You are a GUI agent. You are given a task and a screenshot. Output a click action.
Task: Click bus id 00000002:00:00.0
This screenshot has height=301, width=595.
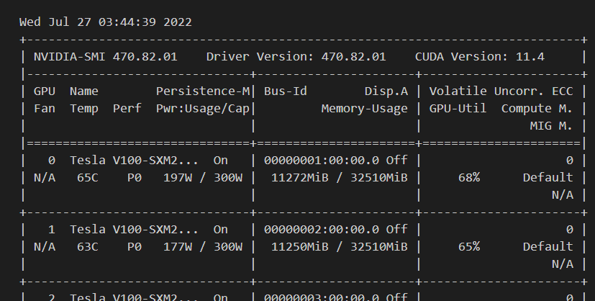(322, 230)
